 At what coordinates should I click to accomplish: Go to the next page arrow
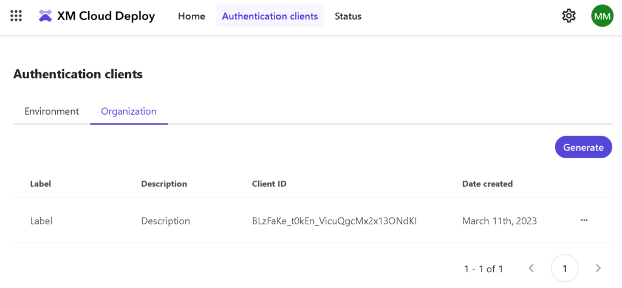[598, 268]
